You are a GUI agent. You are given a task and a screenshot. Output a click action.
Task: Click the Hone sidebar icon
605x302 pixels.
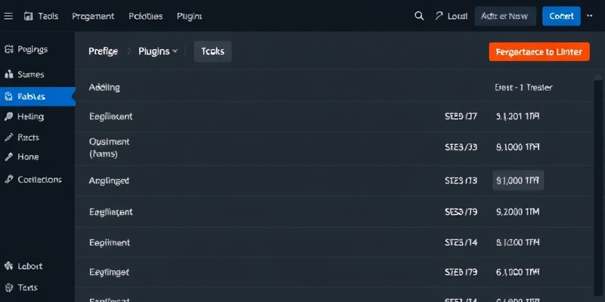click(8, 157)
